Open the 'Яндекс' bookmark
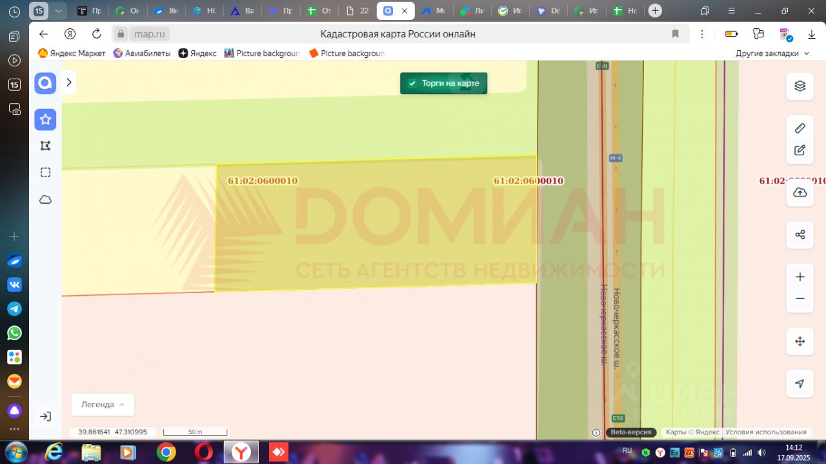Screen dimensions: 826x464 pyautogui.click(x=197, y=53)
